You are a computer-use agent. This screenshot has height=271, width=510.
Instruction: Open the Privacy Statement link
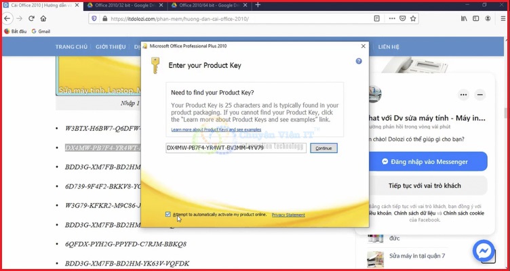click(288, 215)
